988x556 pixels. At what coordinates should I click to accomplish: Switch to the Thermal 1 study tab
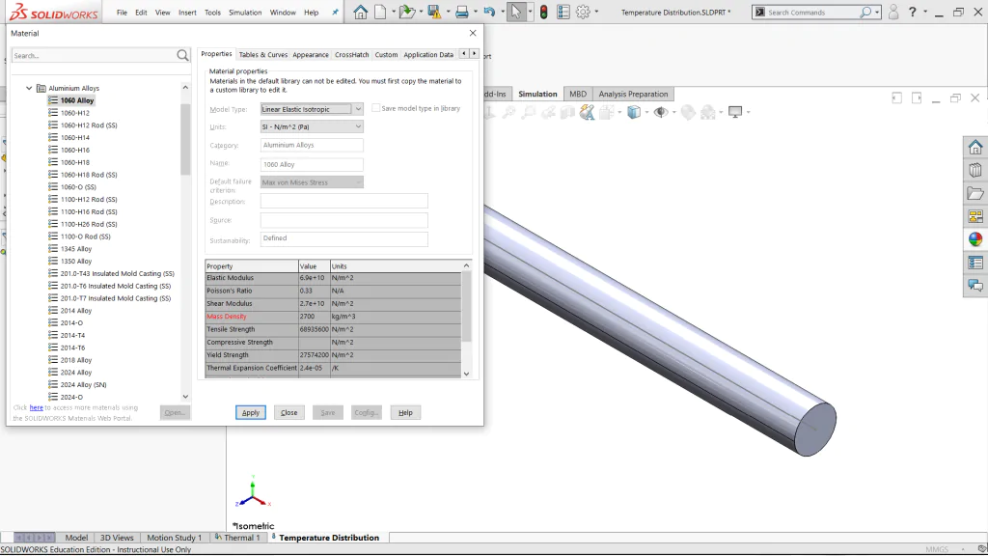(237, 538)
